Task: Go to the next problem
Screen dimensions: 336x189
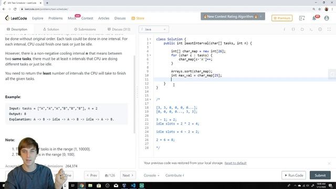Action: (x=128, y=175)
